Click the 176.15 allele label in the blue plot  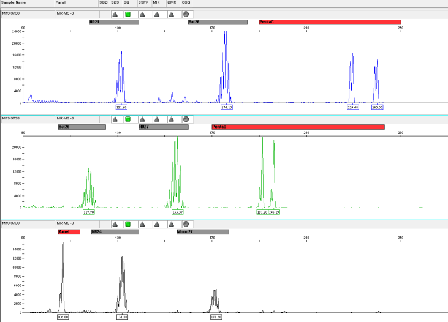pos(226,107)
